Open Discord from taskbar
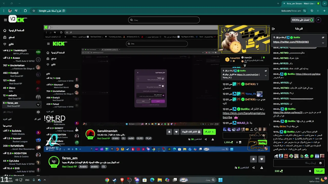The image size is (328, 184). click(x=137, y=180)
